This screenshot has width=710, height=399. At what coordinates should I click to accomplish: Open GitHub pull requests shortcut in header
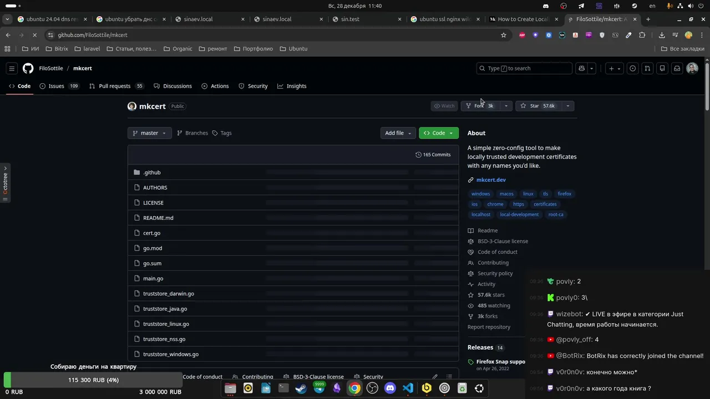tap(647, 68)
